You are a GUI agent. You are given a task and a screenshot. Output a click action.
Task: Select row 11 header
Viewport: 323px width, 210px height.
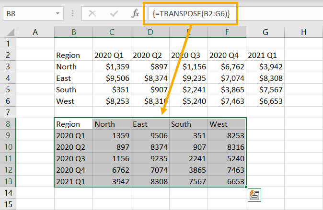8,159
